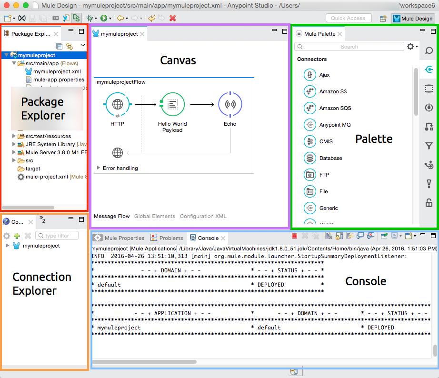Click the Debug bug icon
This screenshot has height=378, width=439.
click(90, 18)
